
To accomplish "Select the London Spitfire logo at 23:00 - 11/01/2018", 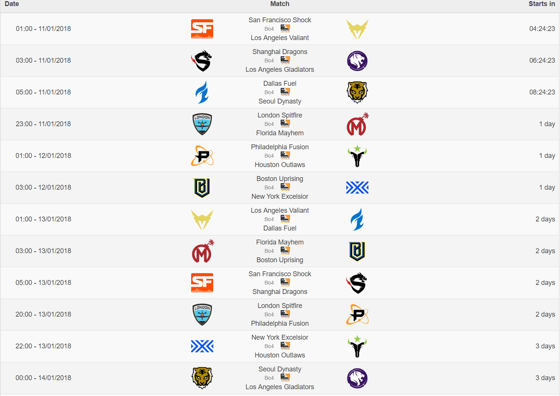I will coord(202,124).
